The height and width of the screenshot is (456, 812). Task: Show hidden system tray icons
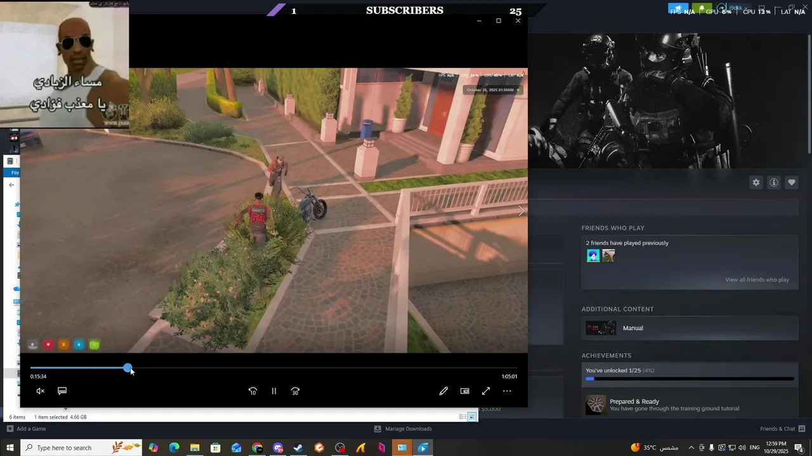coord(691,448)
